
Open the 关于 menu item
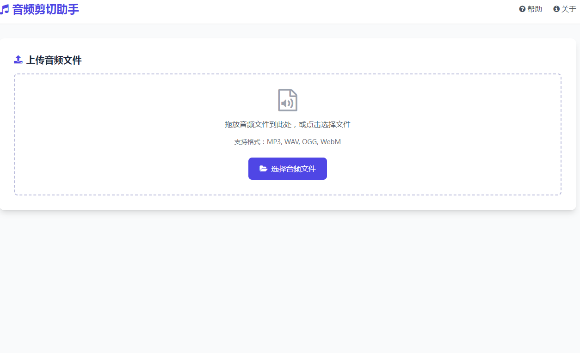[564, 8]
